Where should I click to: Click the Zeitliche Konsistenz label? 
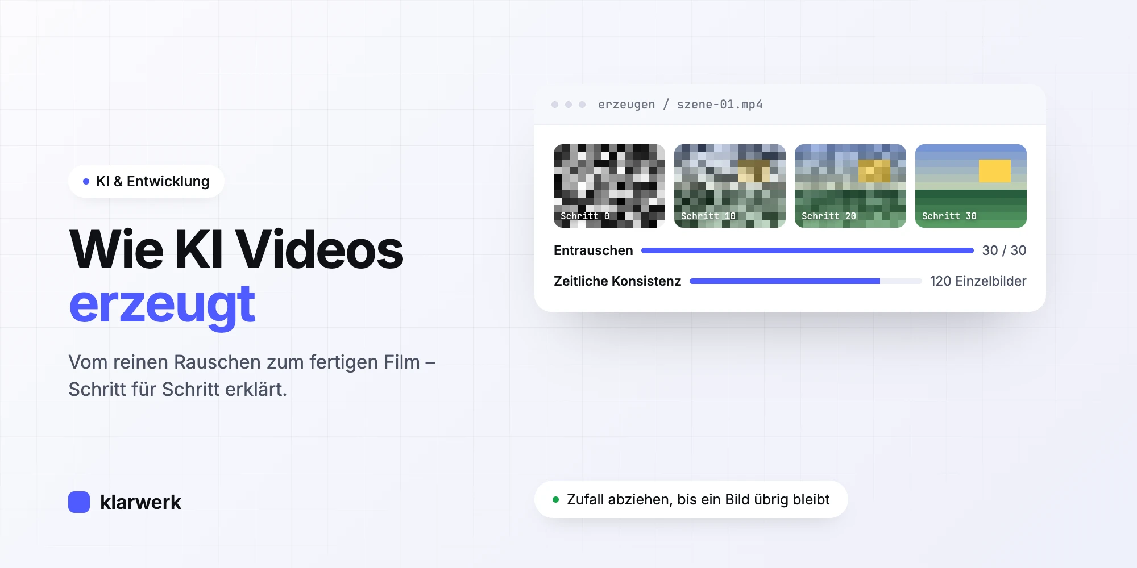(x=617, y=281)
